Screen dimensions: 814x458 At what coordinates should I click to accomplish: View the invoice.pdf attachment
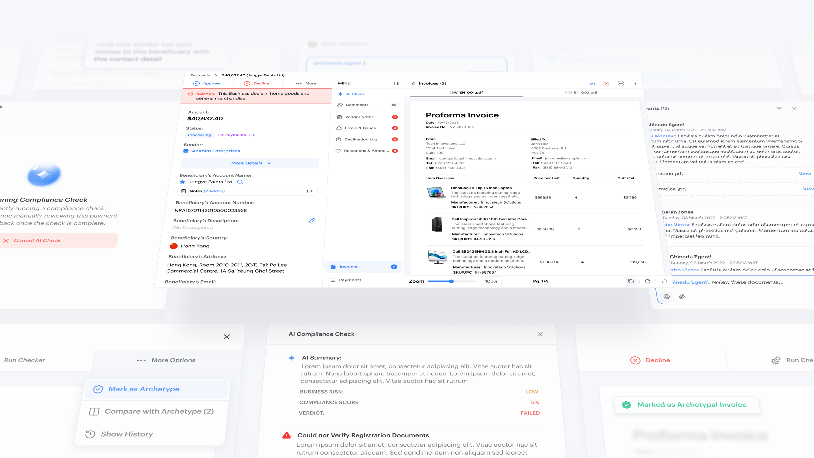pyautogui.click(x=804, y=174)
